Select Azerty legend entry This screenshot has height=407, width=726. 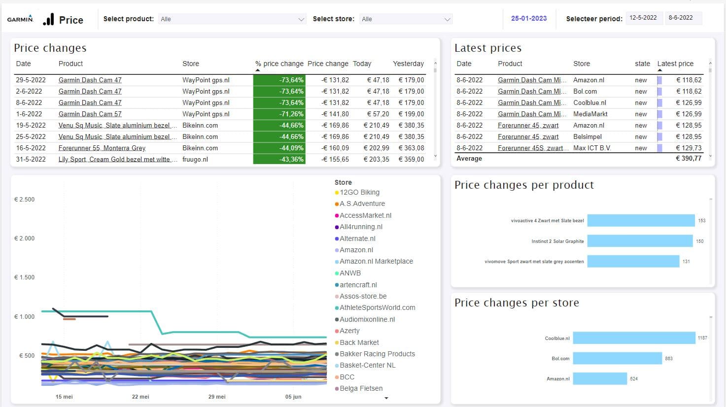[x=347, y=331]
